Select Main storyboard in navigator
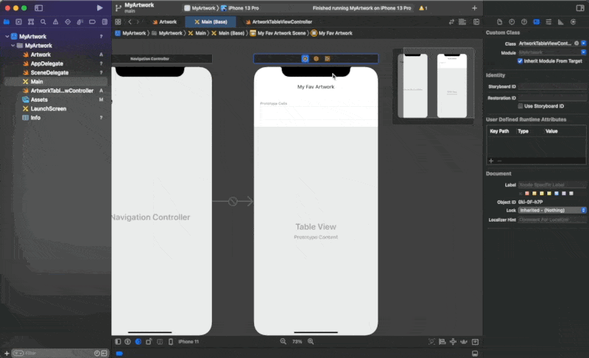Image resolution: width=589 pixels, height=358 pixels. pos(37,82)
